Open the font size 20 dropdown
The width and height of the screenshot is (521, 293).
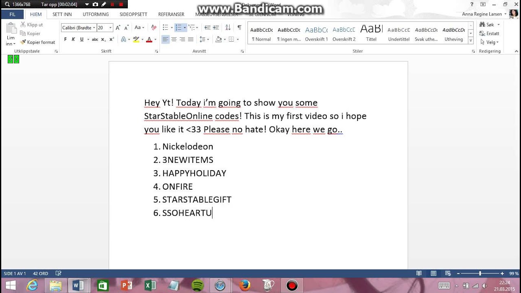(111, 28)
